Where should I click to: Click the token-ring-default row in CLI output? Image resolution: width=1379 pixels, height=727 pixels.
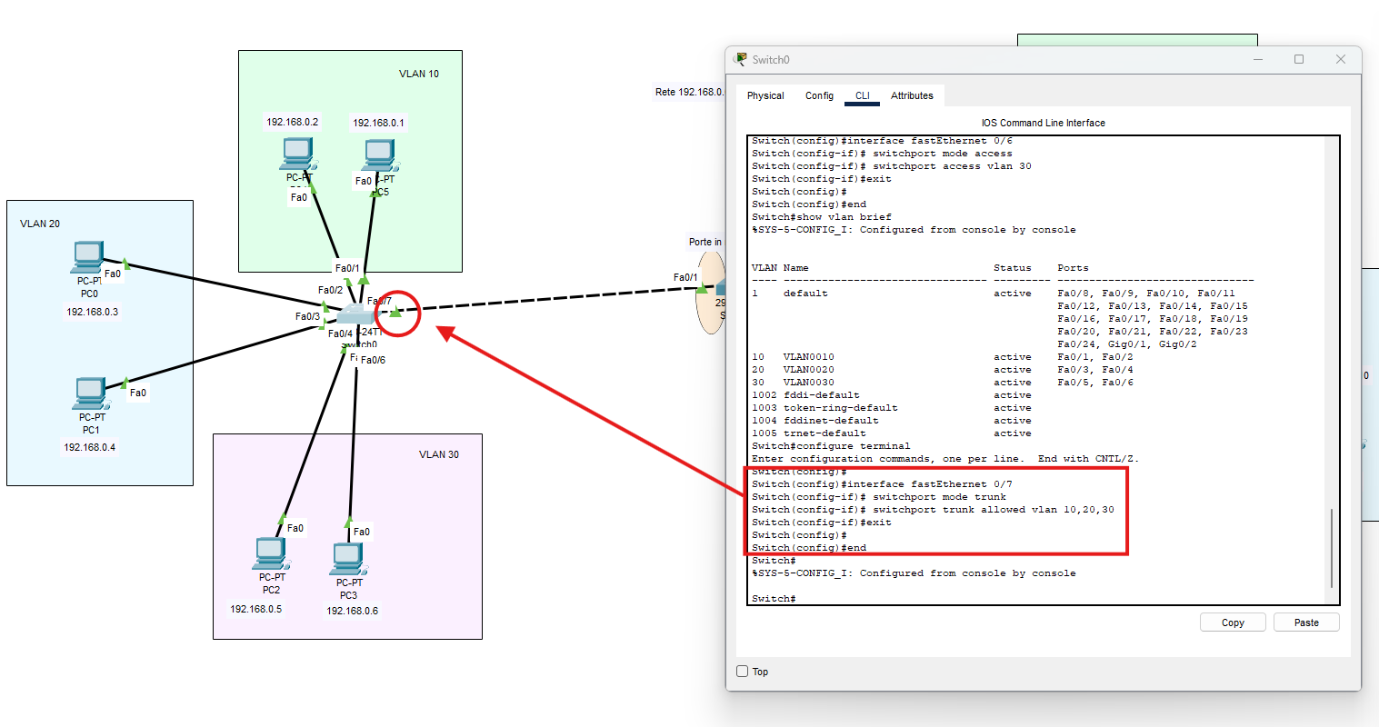point(892,408)
